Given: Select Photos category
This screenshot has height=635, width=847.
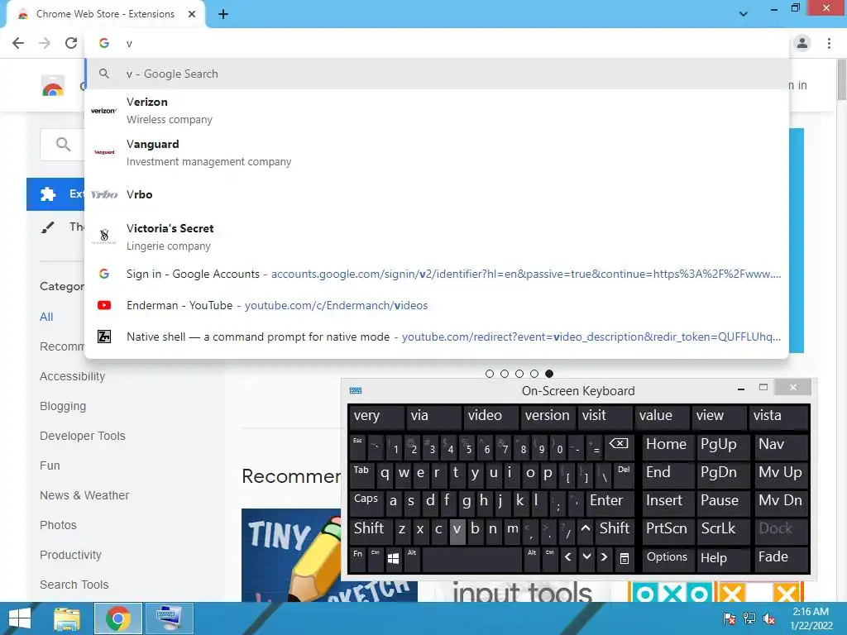Looking at the screenshot, I should [58, 525].
